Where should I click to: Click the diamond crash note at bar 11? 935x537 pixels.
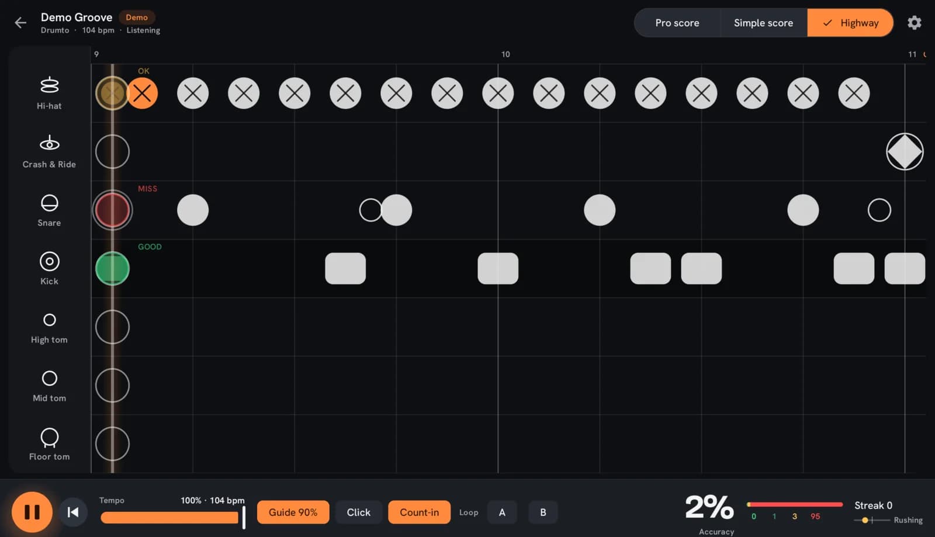coord(905,151)
